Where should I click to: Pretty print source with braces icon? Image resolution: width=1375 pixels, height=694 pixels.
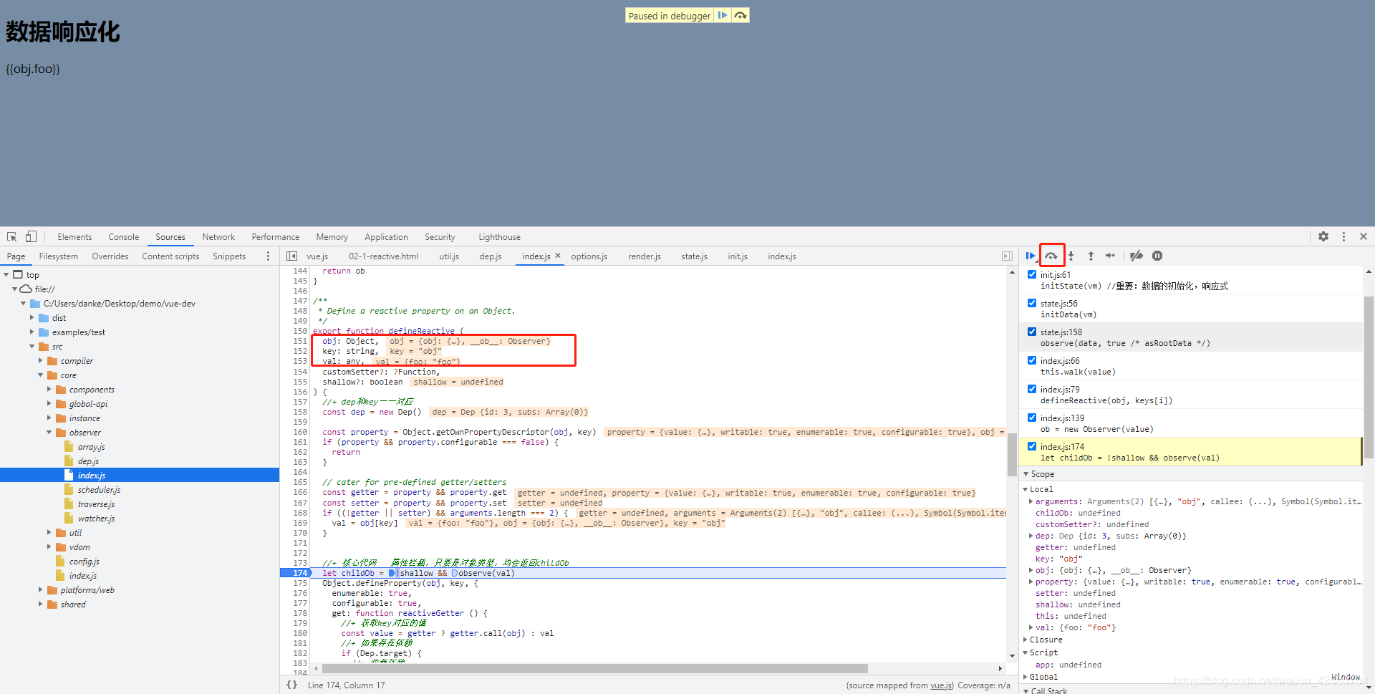click(x=292, y=685)
